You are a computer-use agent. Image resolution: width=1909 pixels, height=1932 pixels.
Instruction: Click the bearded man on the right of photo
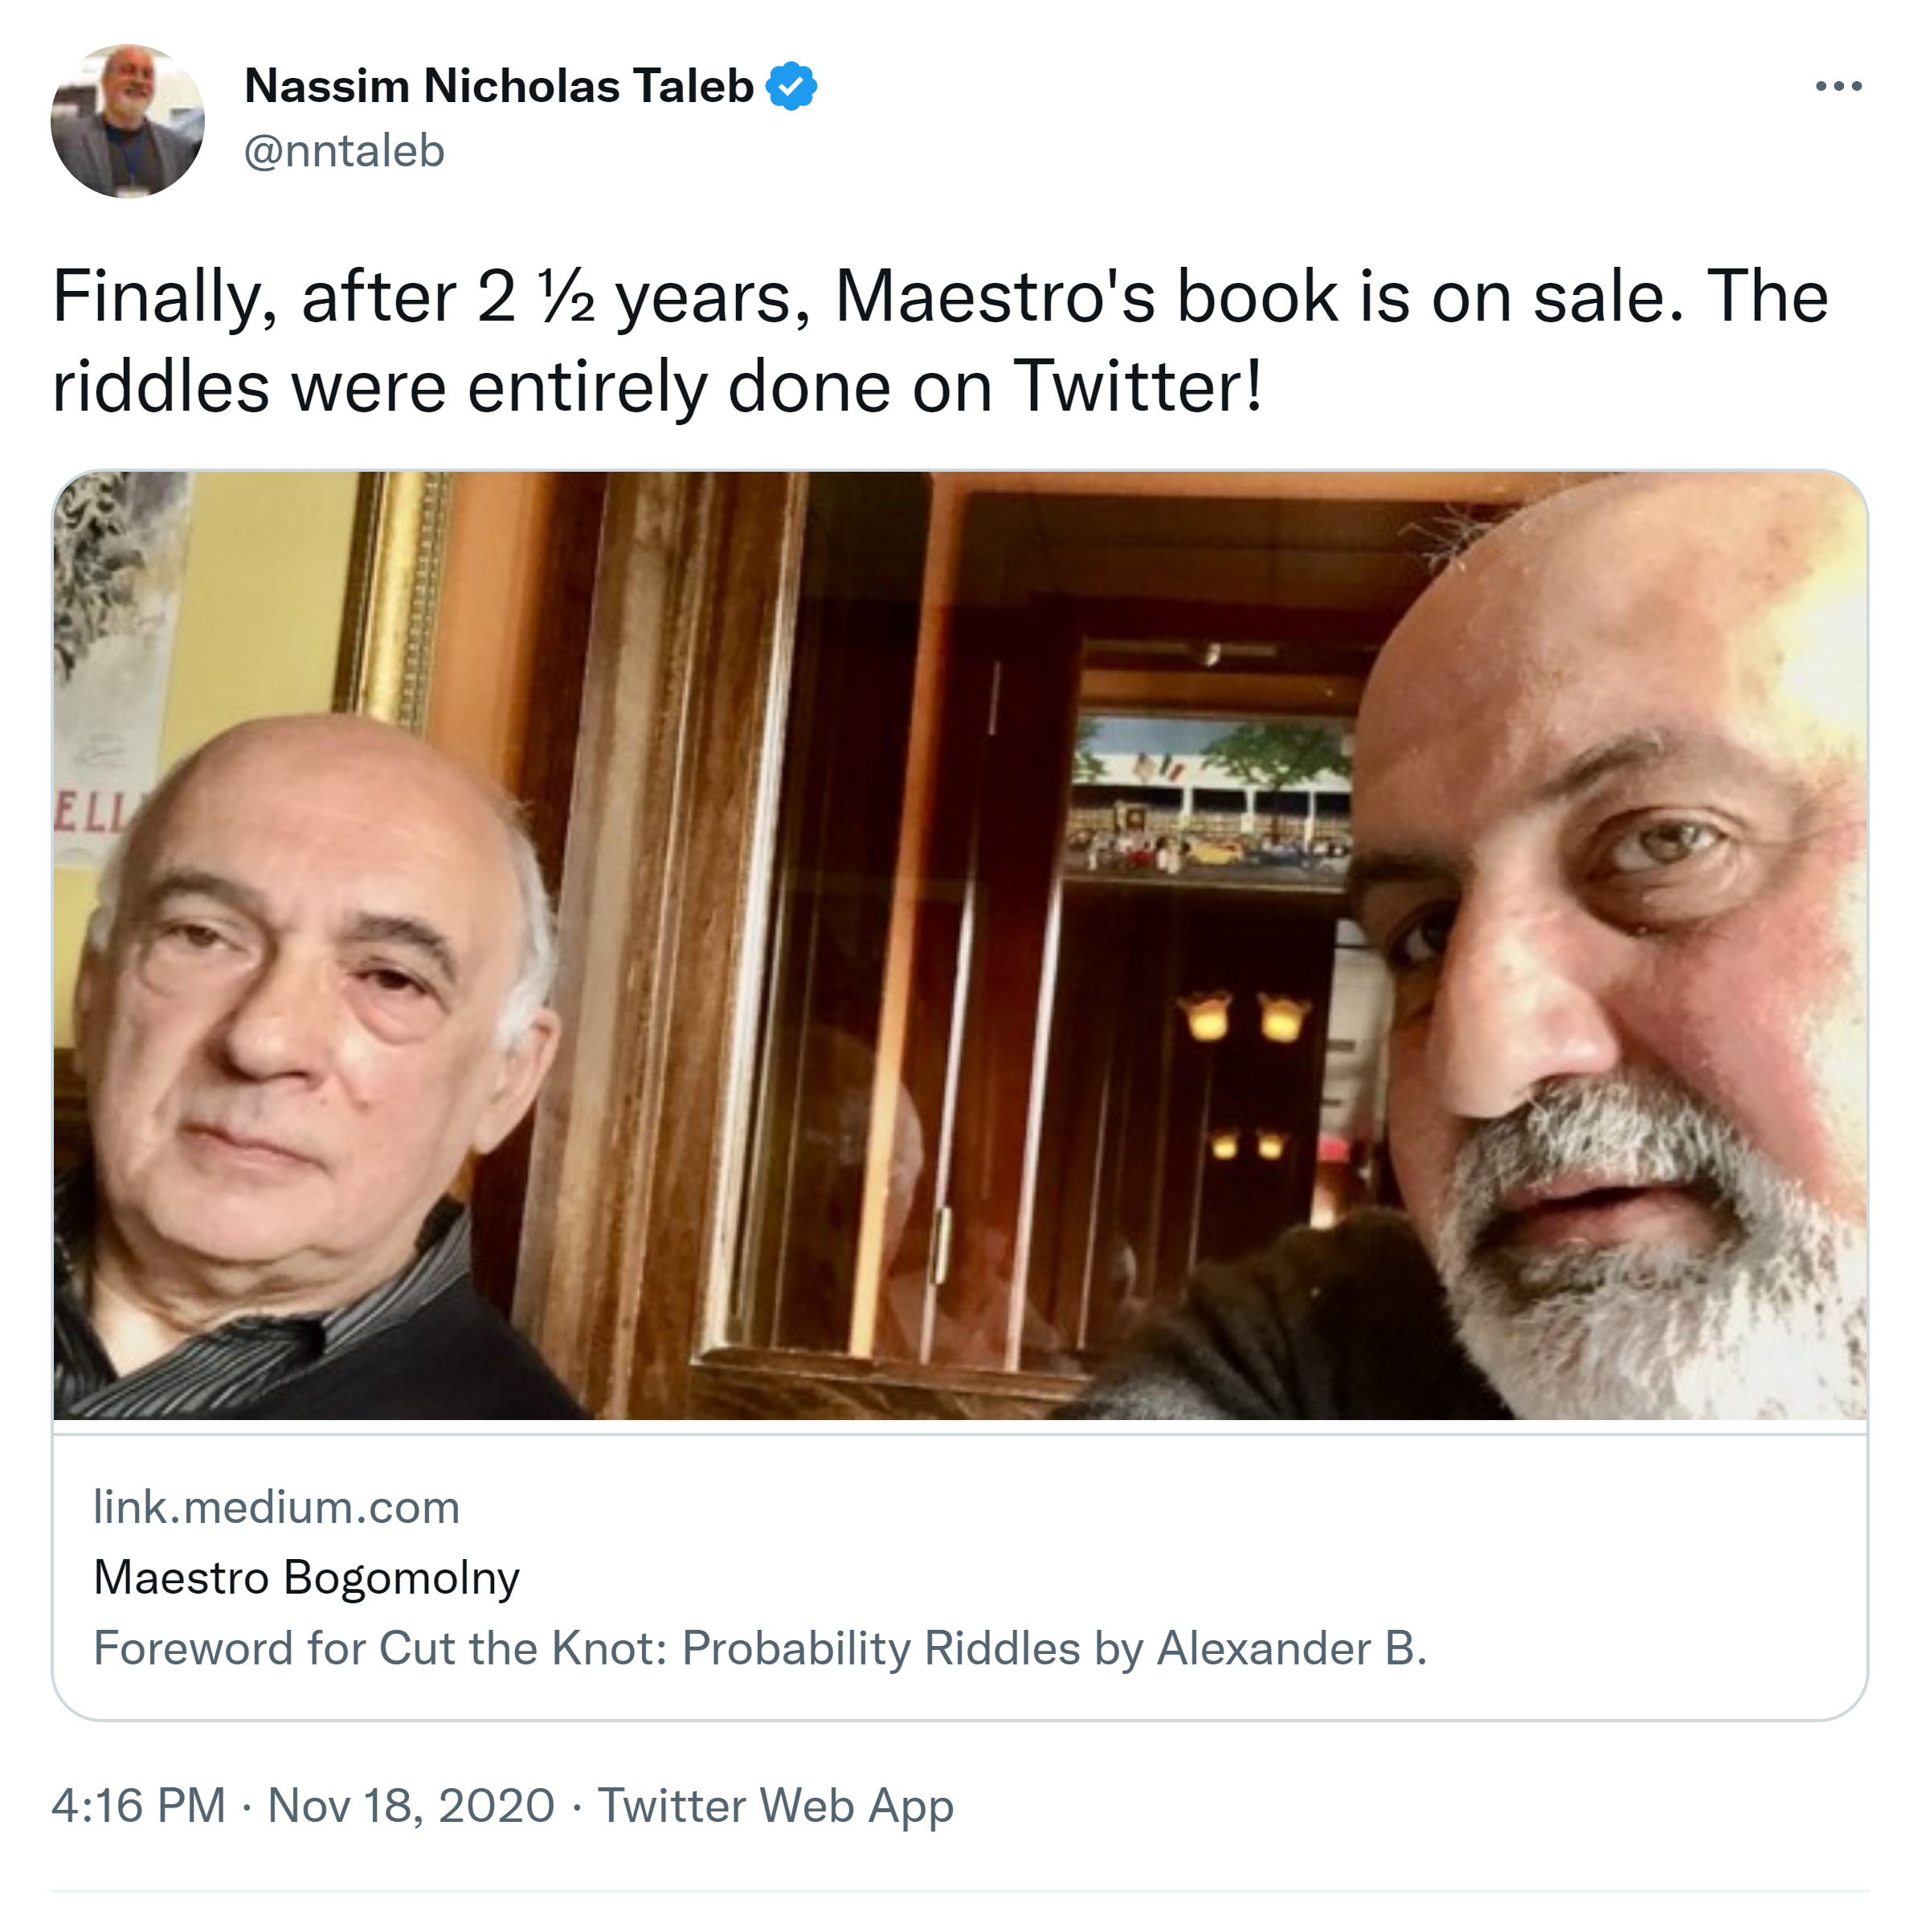pyautogui.click(x=1620, y=1000)
